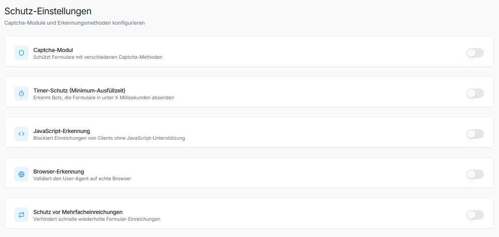499x237 pixels.
Task: Click the shield icon for Captcha-Modul
Action: click(21, 53)
